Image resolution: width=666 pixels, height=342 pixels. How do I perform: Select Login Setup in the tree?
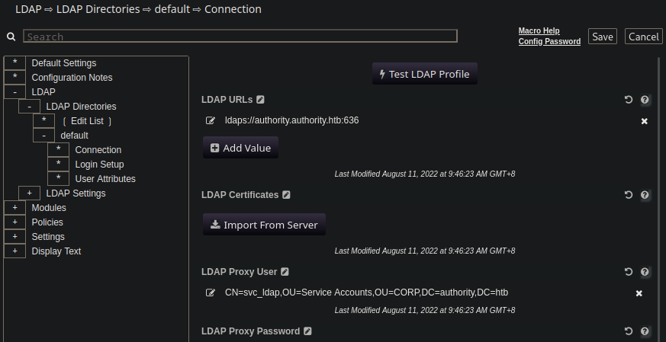click(99, 165)
